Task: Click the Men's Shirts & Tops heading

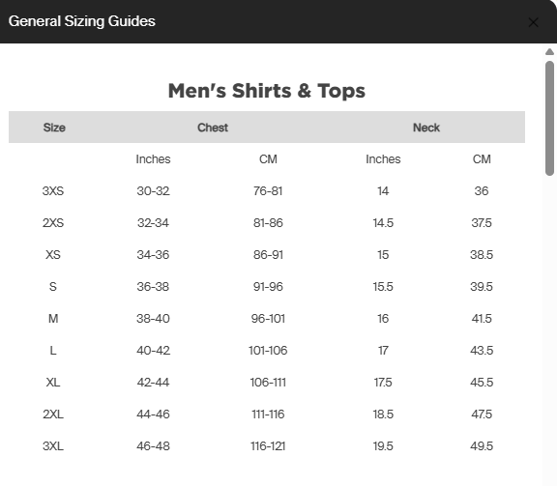Action: (x=267, y=91)
